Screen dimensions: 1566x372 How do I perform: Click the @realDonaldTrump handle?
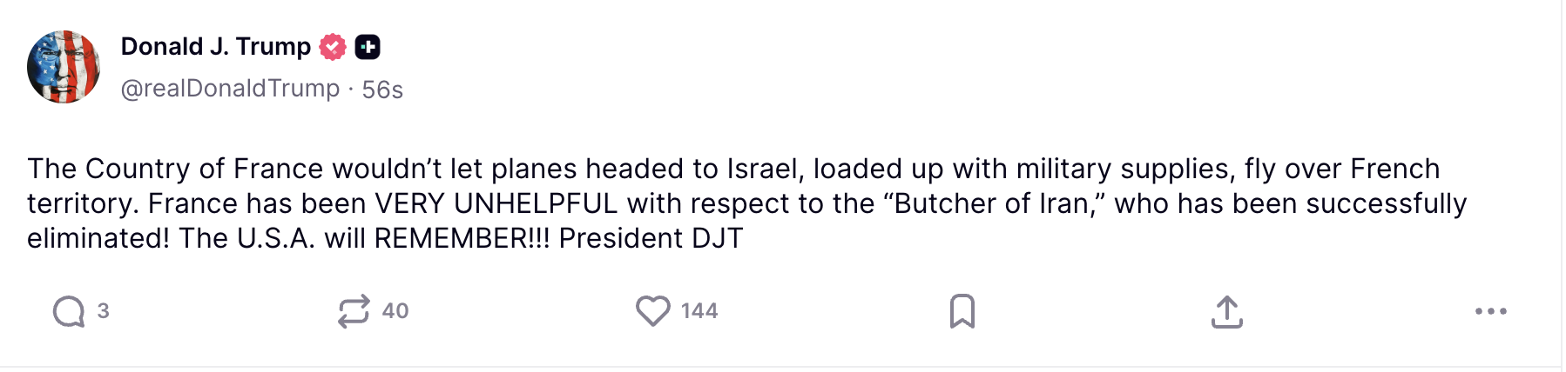click(x=230, y=89)
